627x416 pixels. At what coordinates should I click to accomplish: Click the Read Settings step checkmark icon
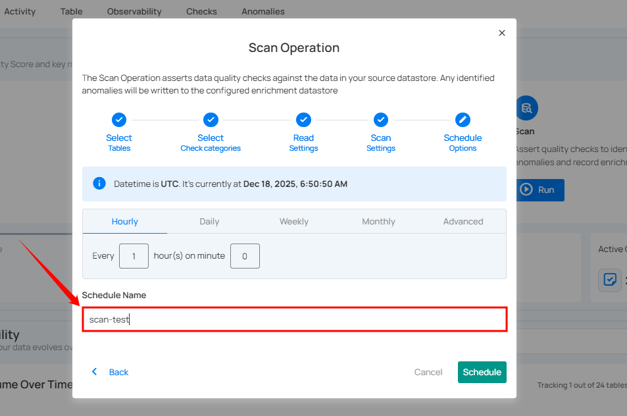click(303, 120)
